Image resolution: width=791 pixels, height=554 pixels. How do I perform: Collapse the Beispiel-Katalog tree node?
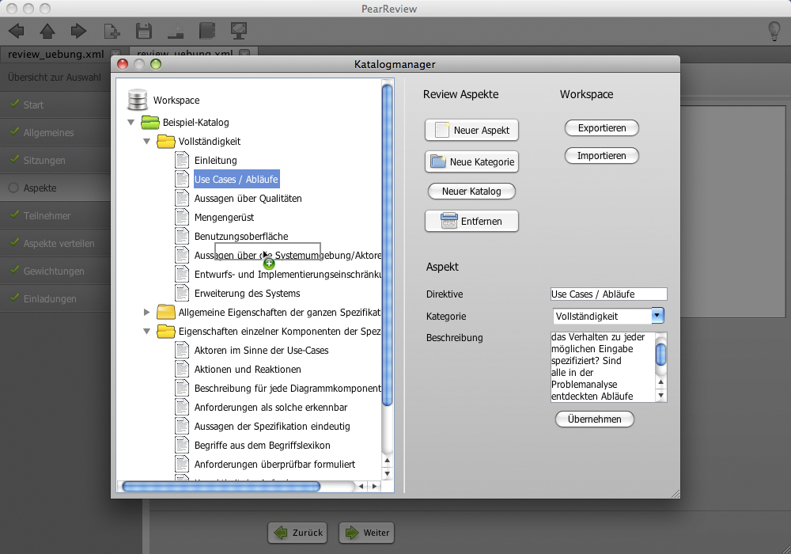coord(131,122)
